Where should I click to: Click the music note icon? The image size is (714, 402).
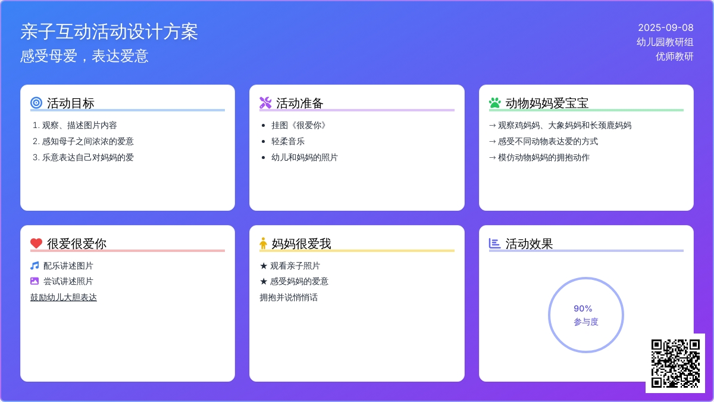[35, 266]
